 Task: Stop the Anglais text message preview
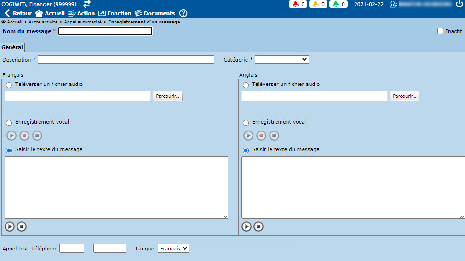(x=258, y=227)
